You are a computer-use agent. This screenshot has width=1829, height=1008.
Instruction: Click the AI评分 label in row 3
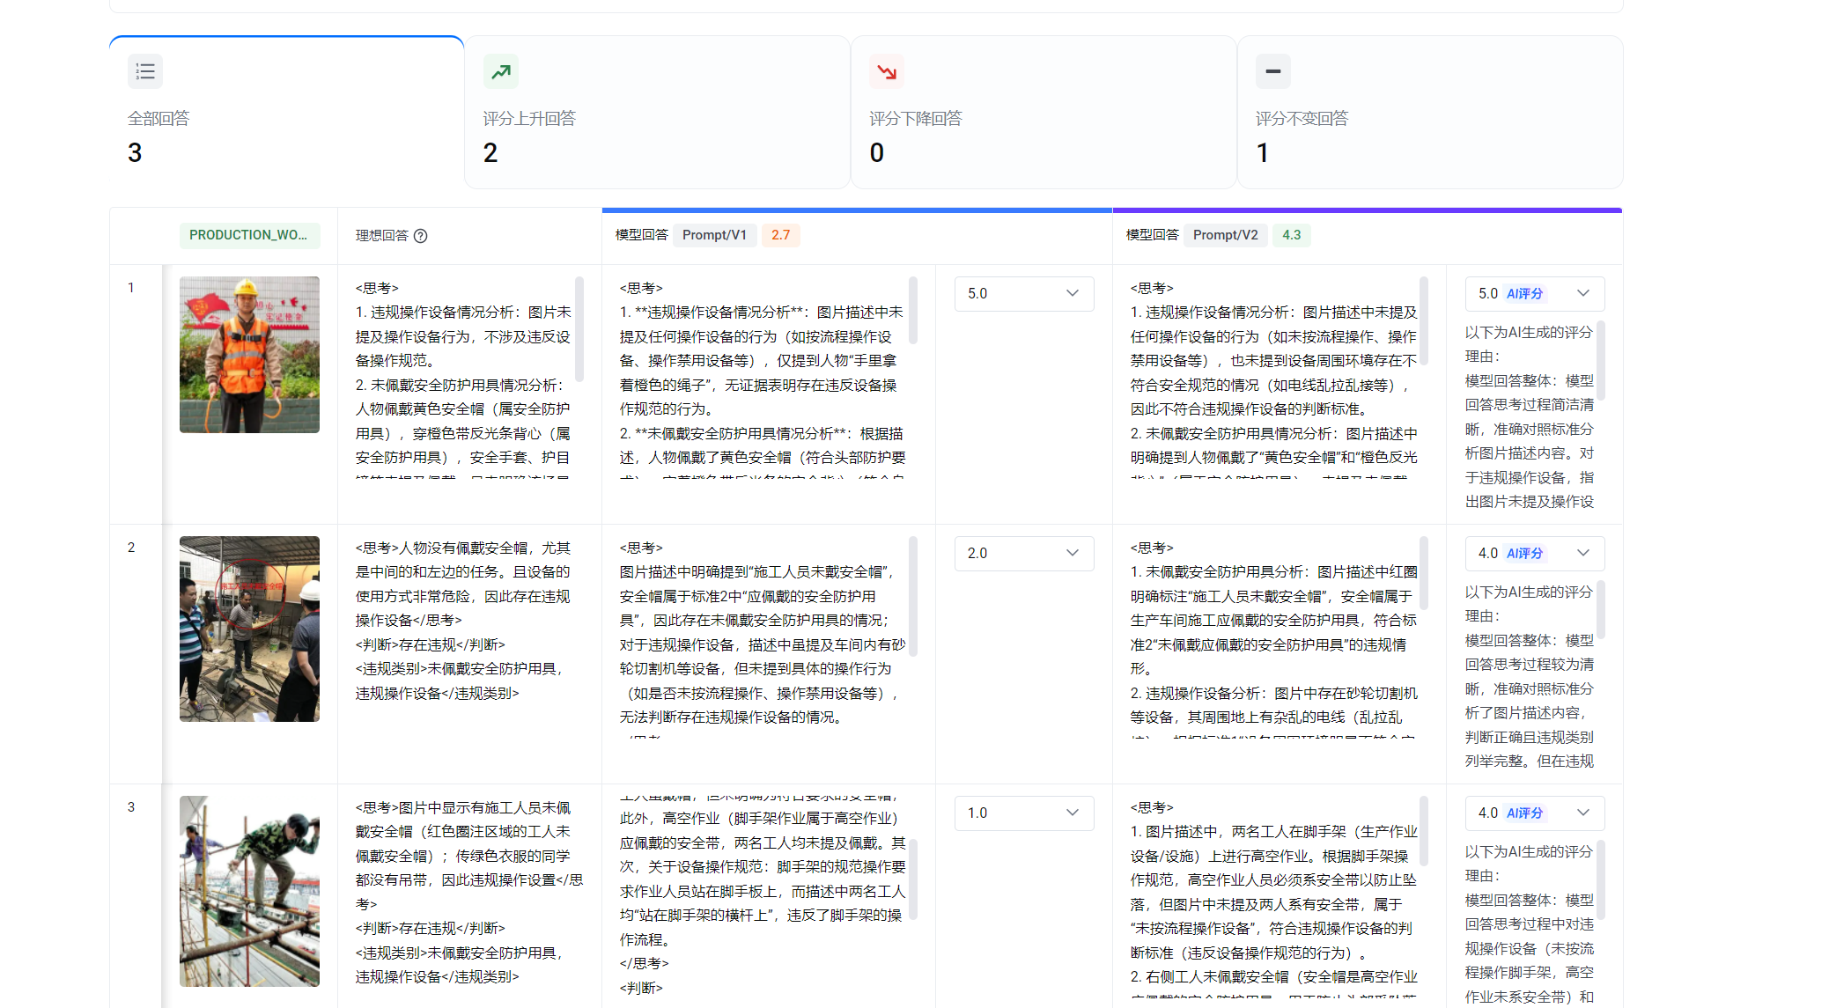pos(1524,813)
